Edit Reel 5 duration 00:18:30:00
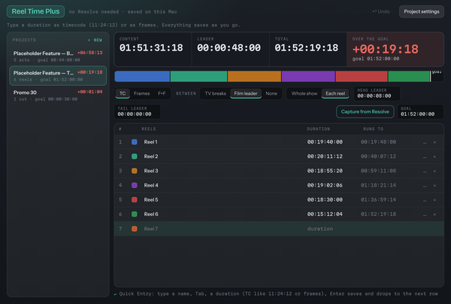The width and height of the screenshot is (451, 304). coord(325,199)
